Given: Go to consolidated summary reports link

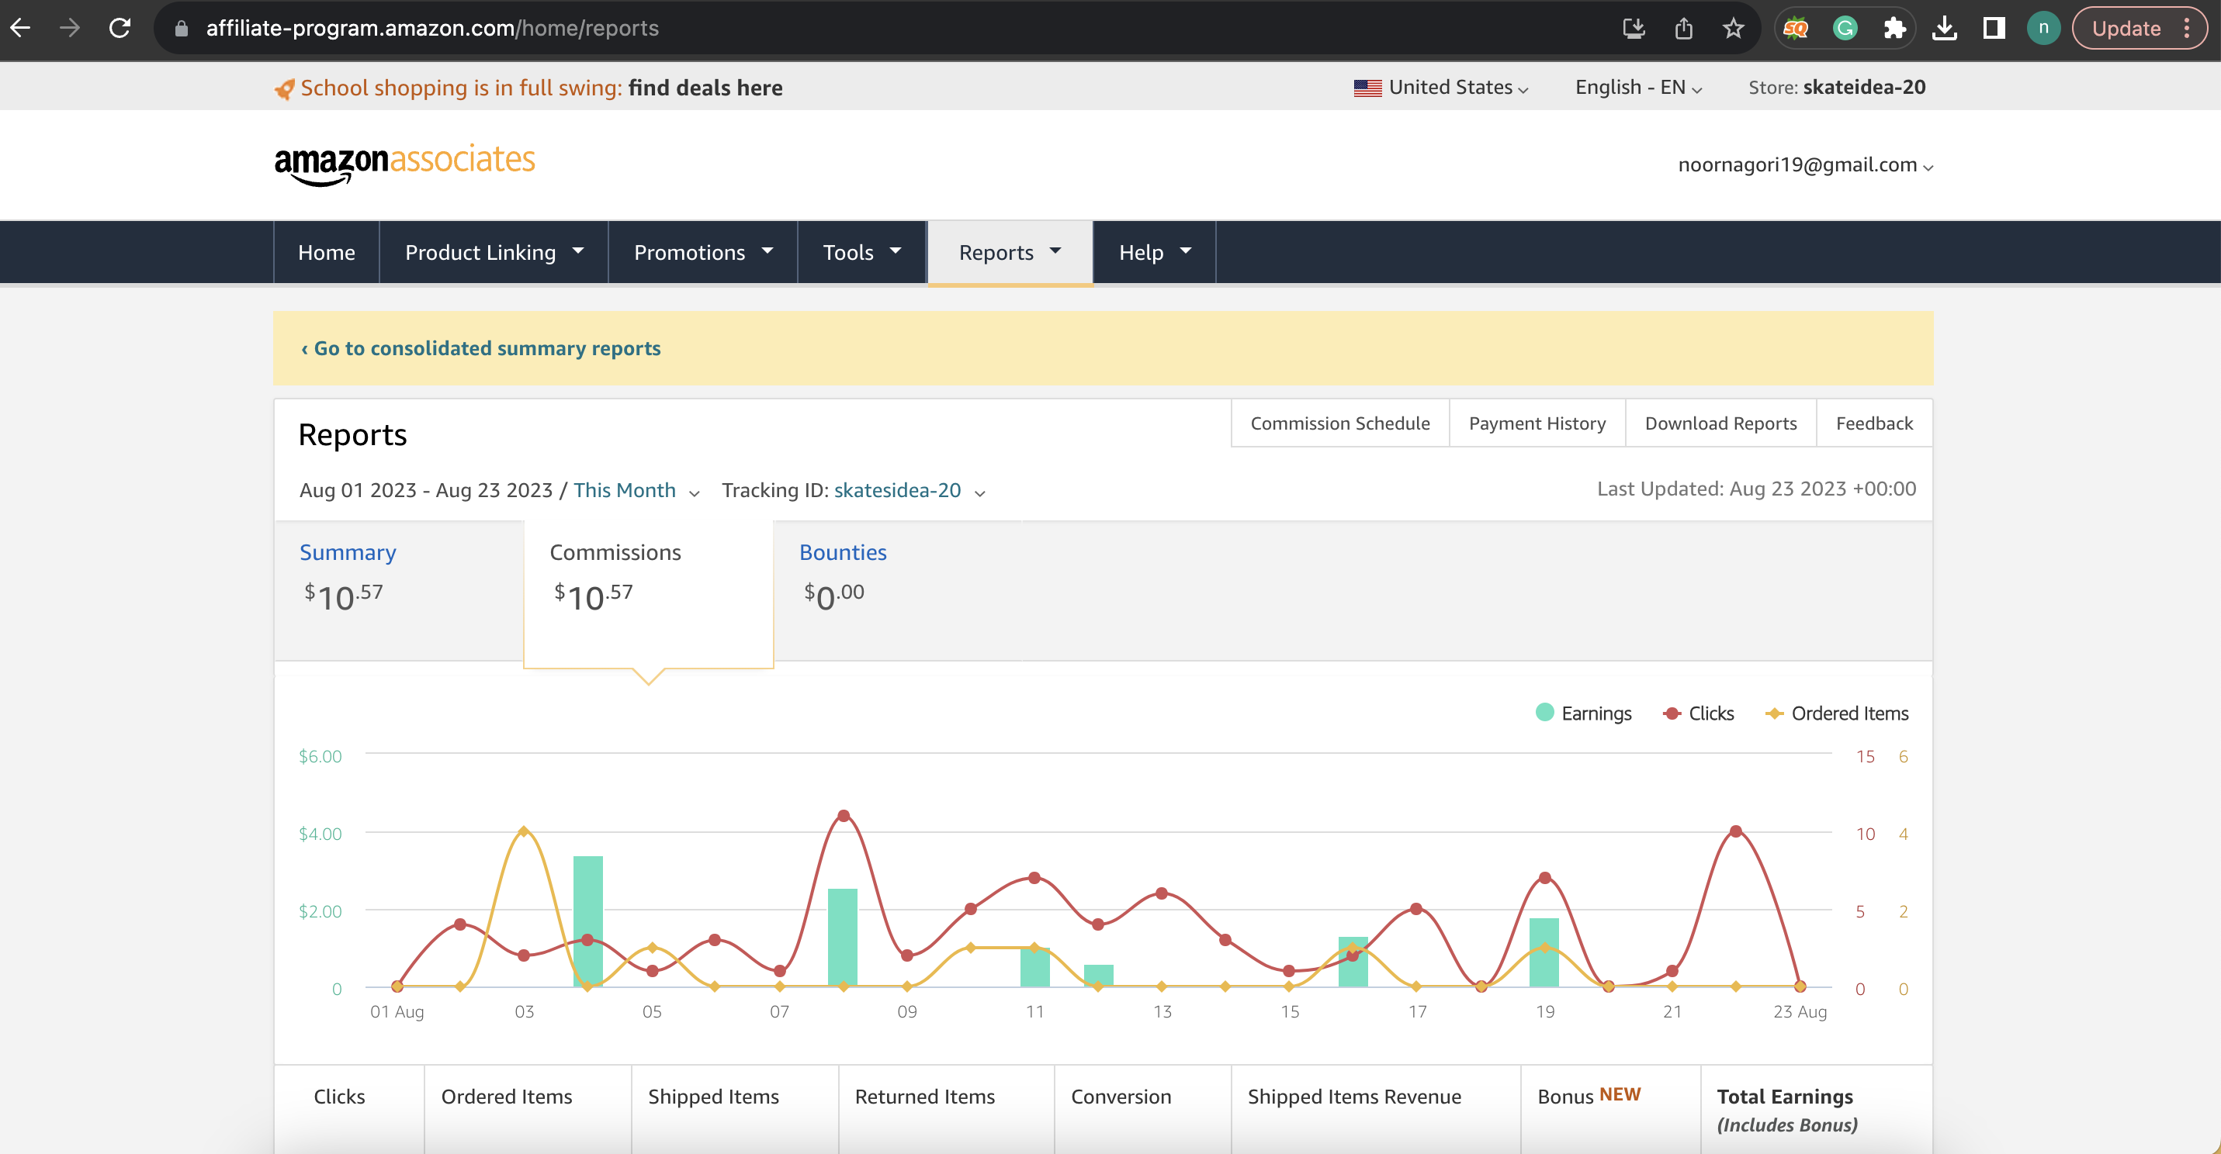Looking at the screenshot, I should [480, 348].
